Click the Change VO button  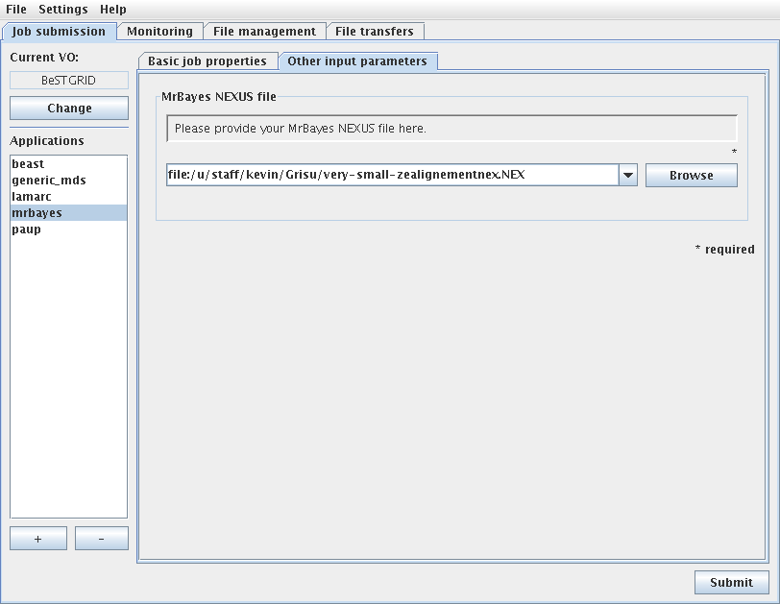[x=69, y=109]
